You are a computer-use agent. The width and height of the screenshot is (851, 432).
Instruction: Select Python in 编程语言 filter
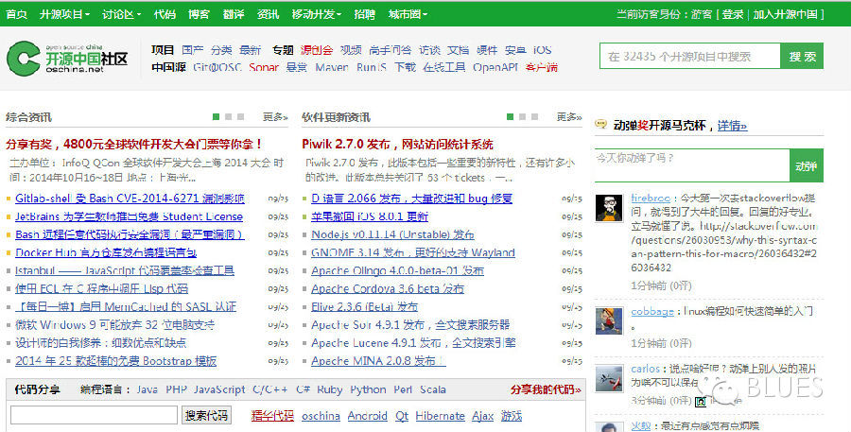coord(368,389)
